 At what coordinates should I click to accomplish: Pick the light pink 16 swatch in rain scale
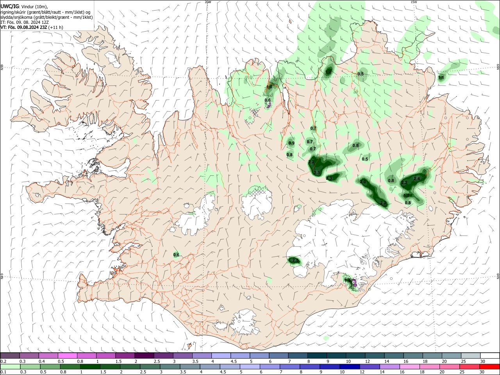click(x=409, y=367)
